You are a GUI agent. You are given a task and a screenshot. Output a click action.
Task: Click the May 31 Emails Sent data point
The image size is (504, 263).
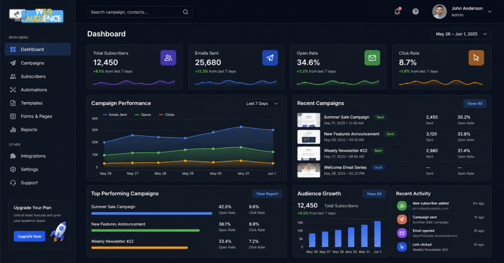pos(241,127)
